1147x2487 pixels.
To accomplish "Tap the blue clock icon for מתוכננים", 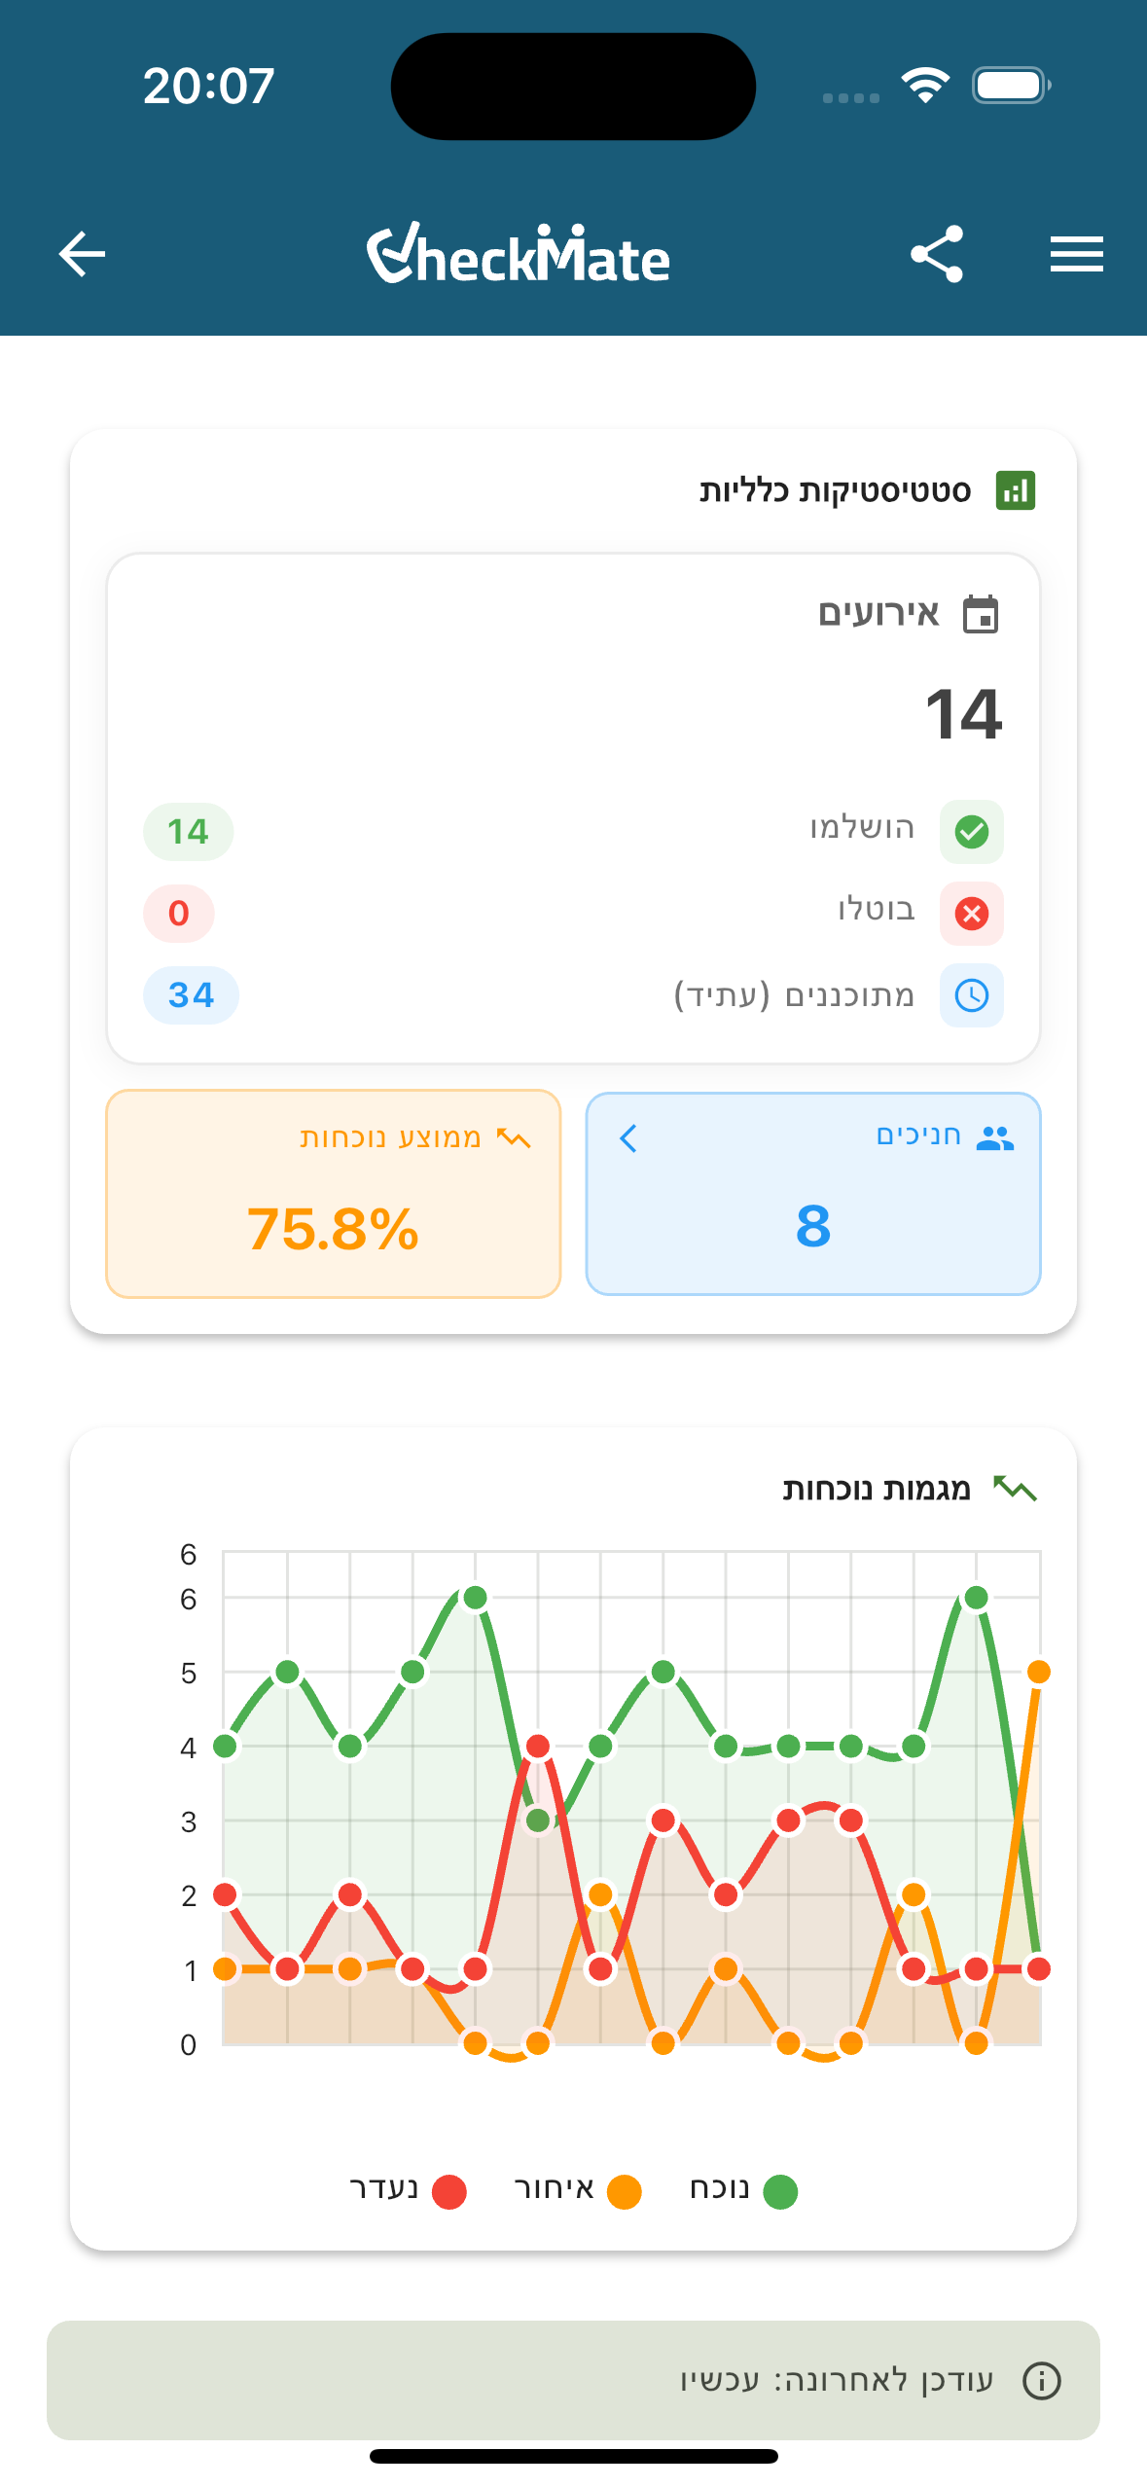I will pyautogui.click(x=971, y=995).
